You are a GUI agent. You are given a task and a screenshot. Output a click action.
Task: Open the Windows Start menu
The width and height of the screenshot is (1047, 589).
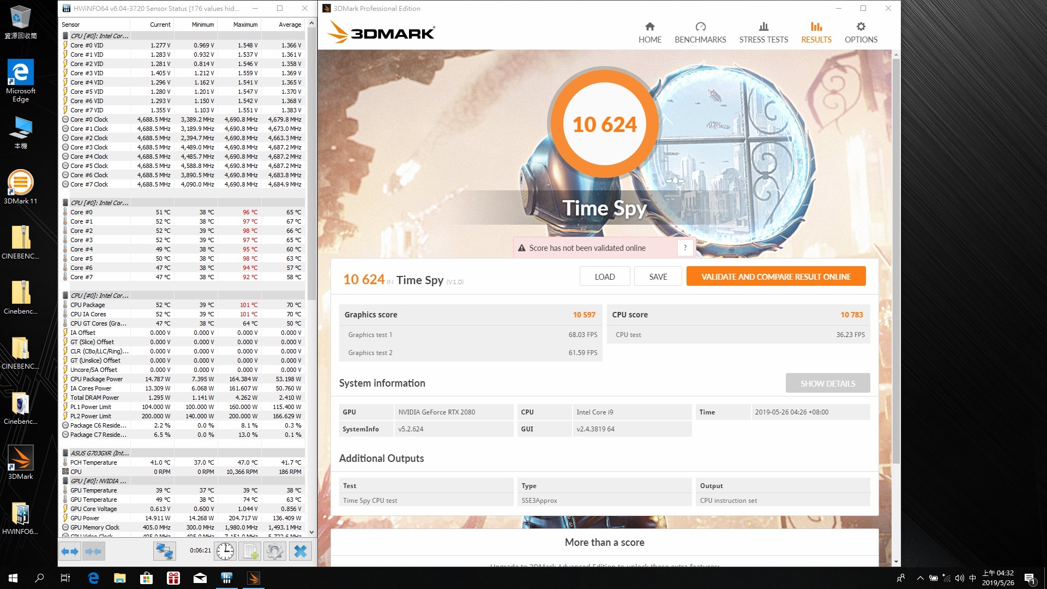[13, 578]
